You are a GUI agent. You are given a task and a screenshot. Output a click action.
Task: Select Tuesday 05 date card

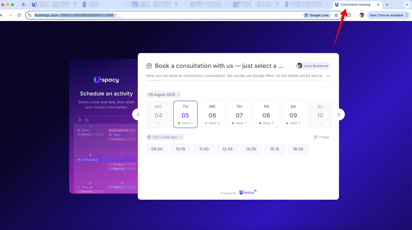point(185,114)
